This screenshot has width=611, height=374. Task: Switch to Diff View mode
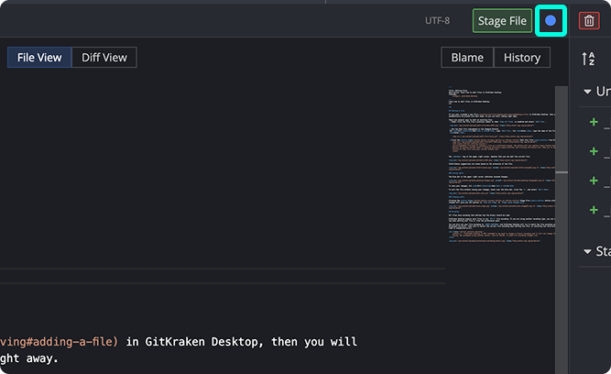click(104, 58)
